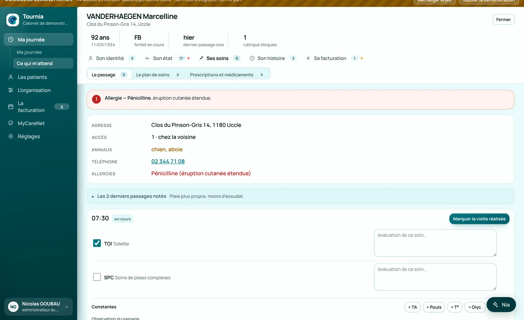This screenshot has height=320, width=524.
Task: Check the SPC Soins de plaies complexes box
Action: (x=97, y=277)
